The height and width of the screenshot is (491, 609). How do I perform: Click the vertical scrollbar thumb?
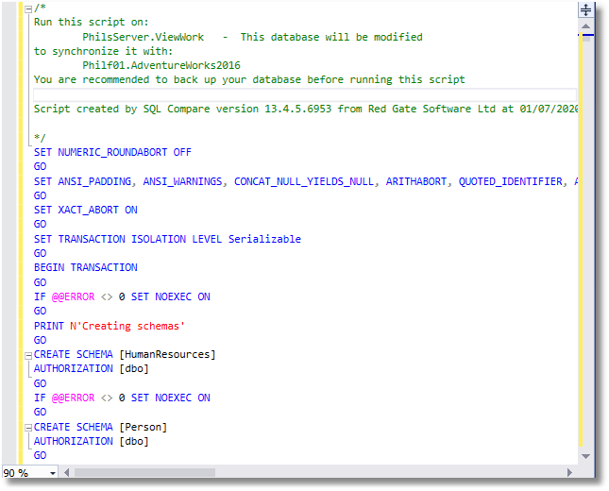click(x=586, y=38)
